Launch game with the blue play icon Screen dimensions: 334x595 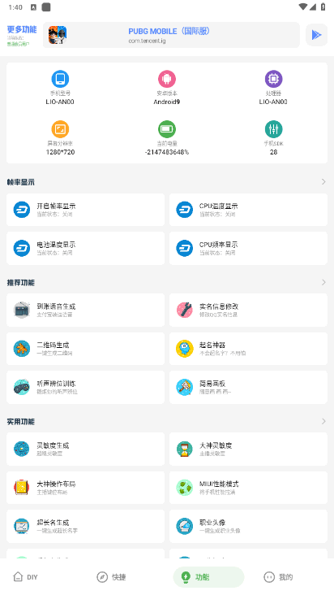coord(316,35)
